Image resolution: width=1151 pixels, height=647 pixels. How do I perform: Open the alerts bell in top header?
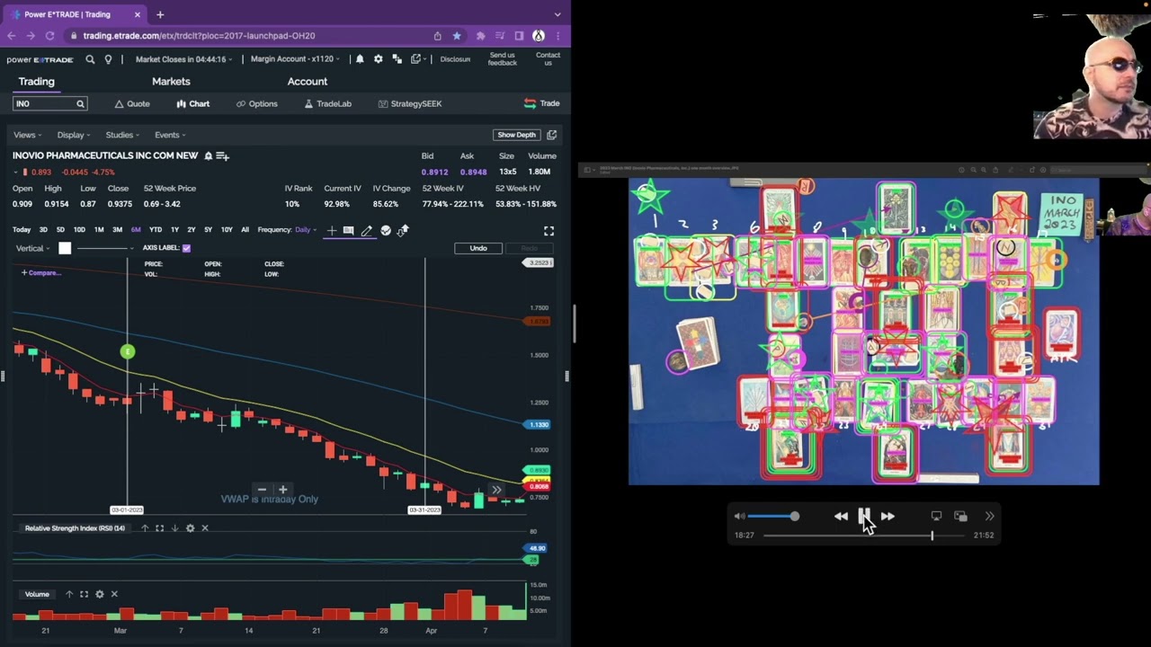click(360, 59)
